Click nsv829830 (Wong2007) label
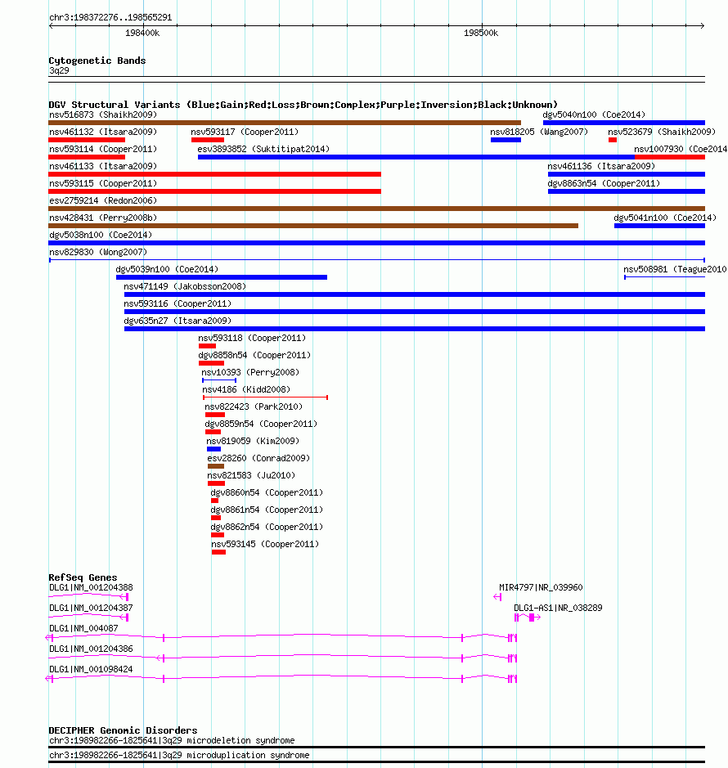The height and width of the screenshot is (768, 728). [x=98, y=252]
